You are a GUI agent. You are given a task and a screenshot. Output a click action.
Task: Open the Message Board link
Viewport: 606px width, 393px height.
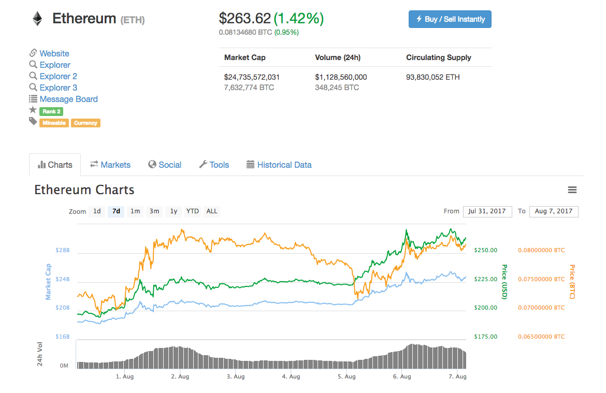[x=69, y=99]
